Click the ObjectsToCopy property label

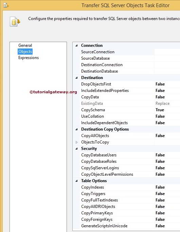tap(95, 142)
